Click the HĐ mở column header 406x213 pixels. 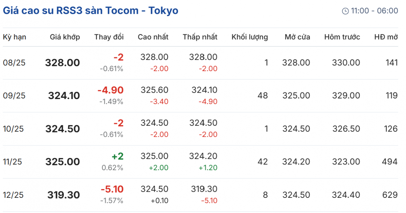coord(386,37)
